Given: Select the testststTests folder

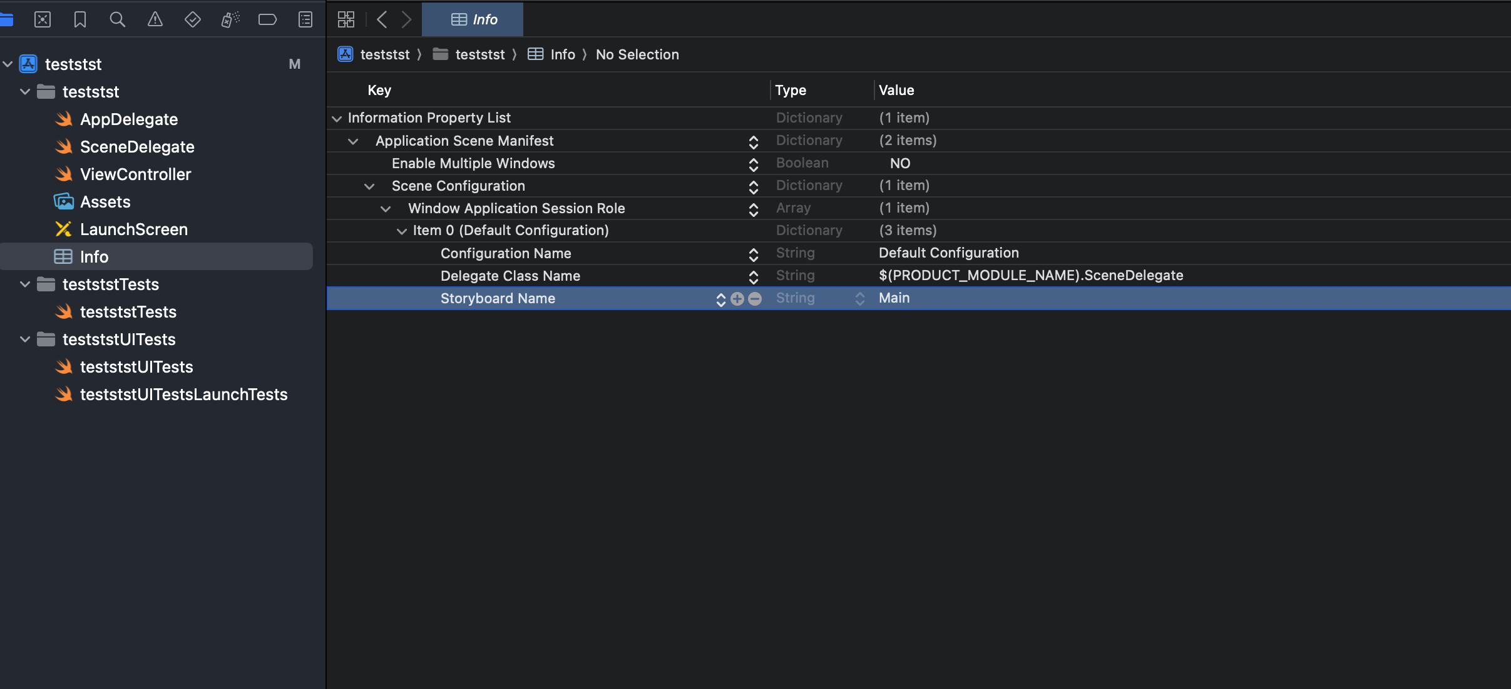Looking at the screenshot, I should [x=111, y=284].
